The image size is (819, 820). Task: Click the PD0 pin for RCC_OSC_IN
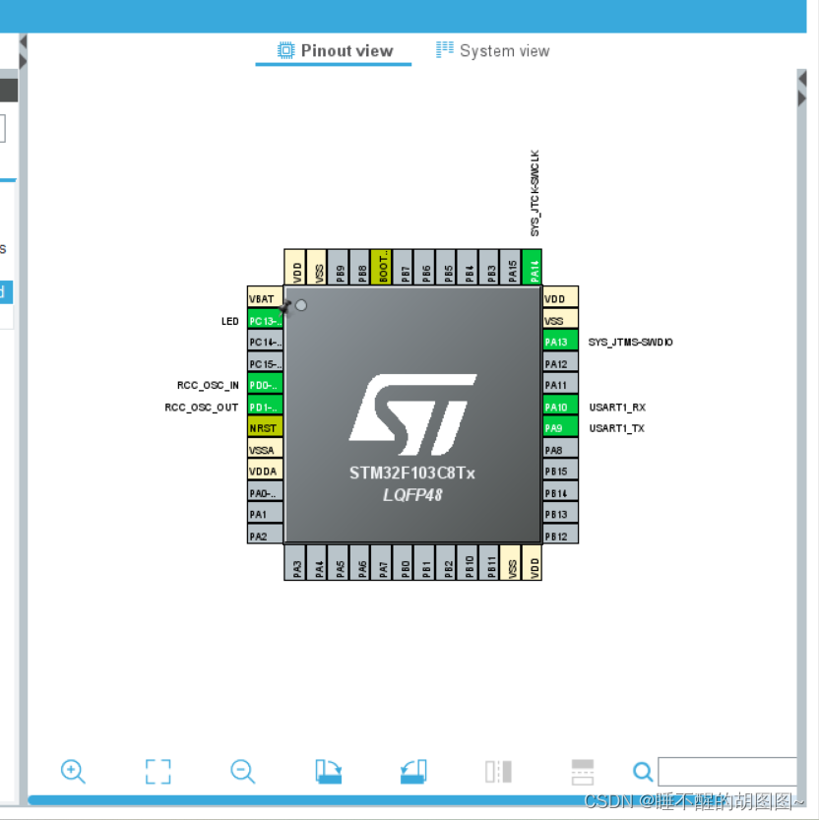coord(265,385)
